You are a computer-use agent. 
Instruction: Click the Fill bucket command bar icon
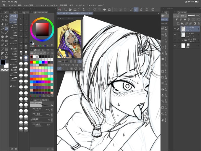point(104,9)
